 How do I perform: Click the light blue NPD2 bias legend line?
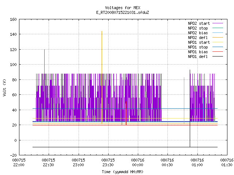(218, 33)
